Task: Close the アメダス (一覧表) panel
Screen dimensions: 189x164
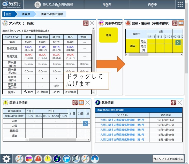Action: tap(92, 23)
